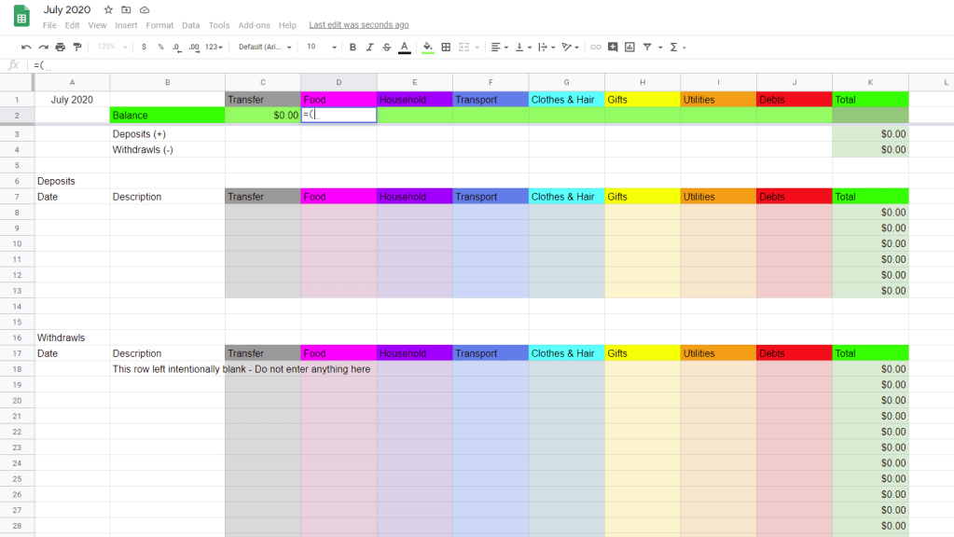Click the 'Last edit was seconds ago' link
The image size is (954, 537).
coord(359,25)
